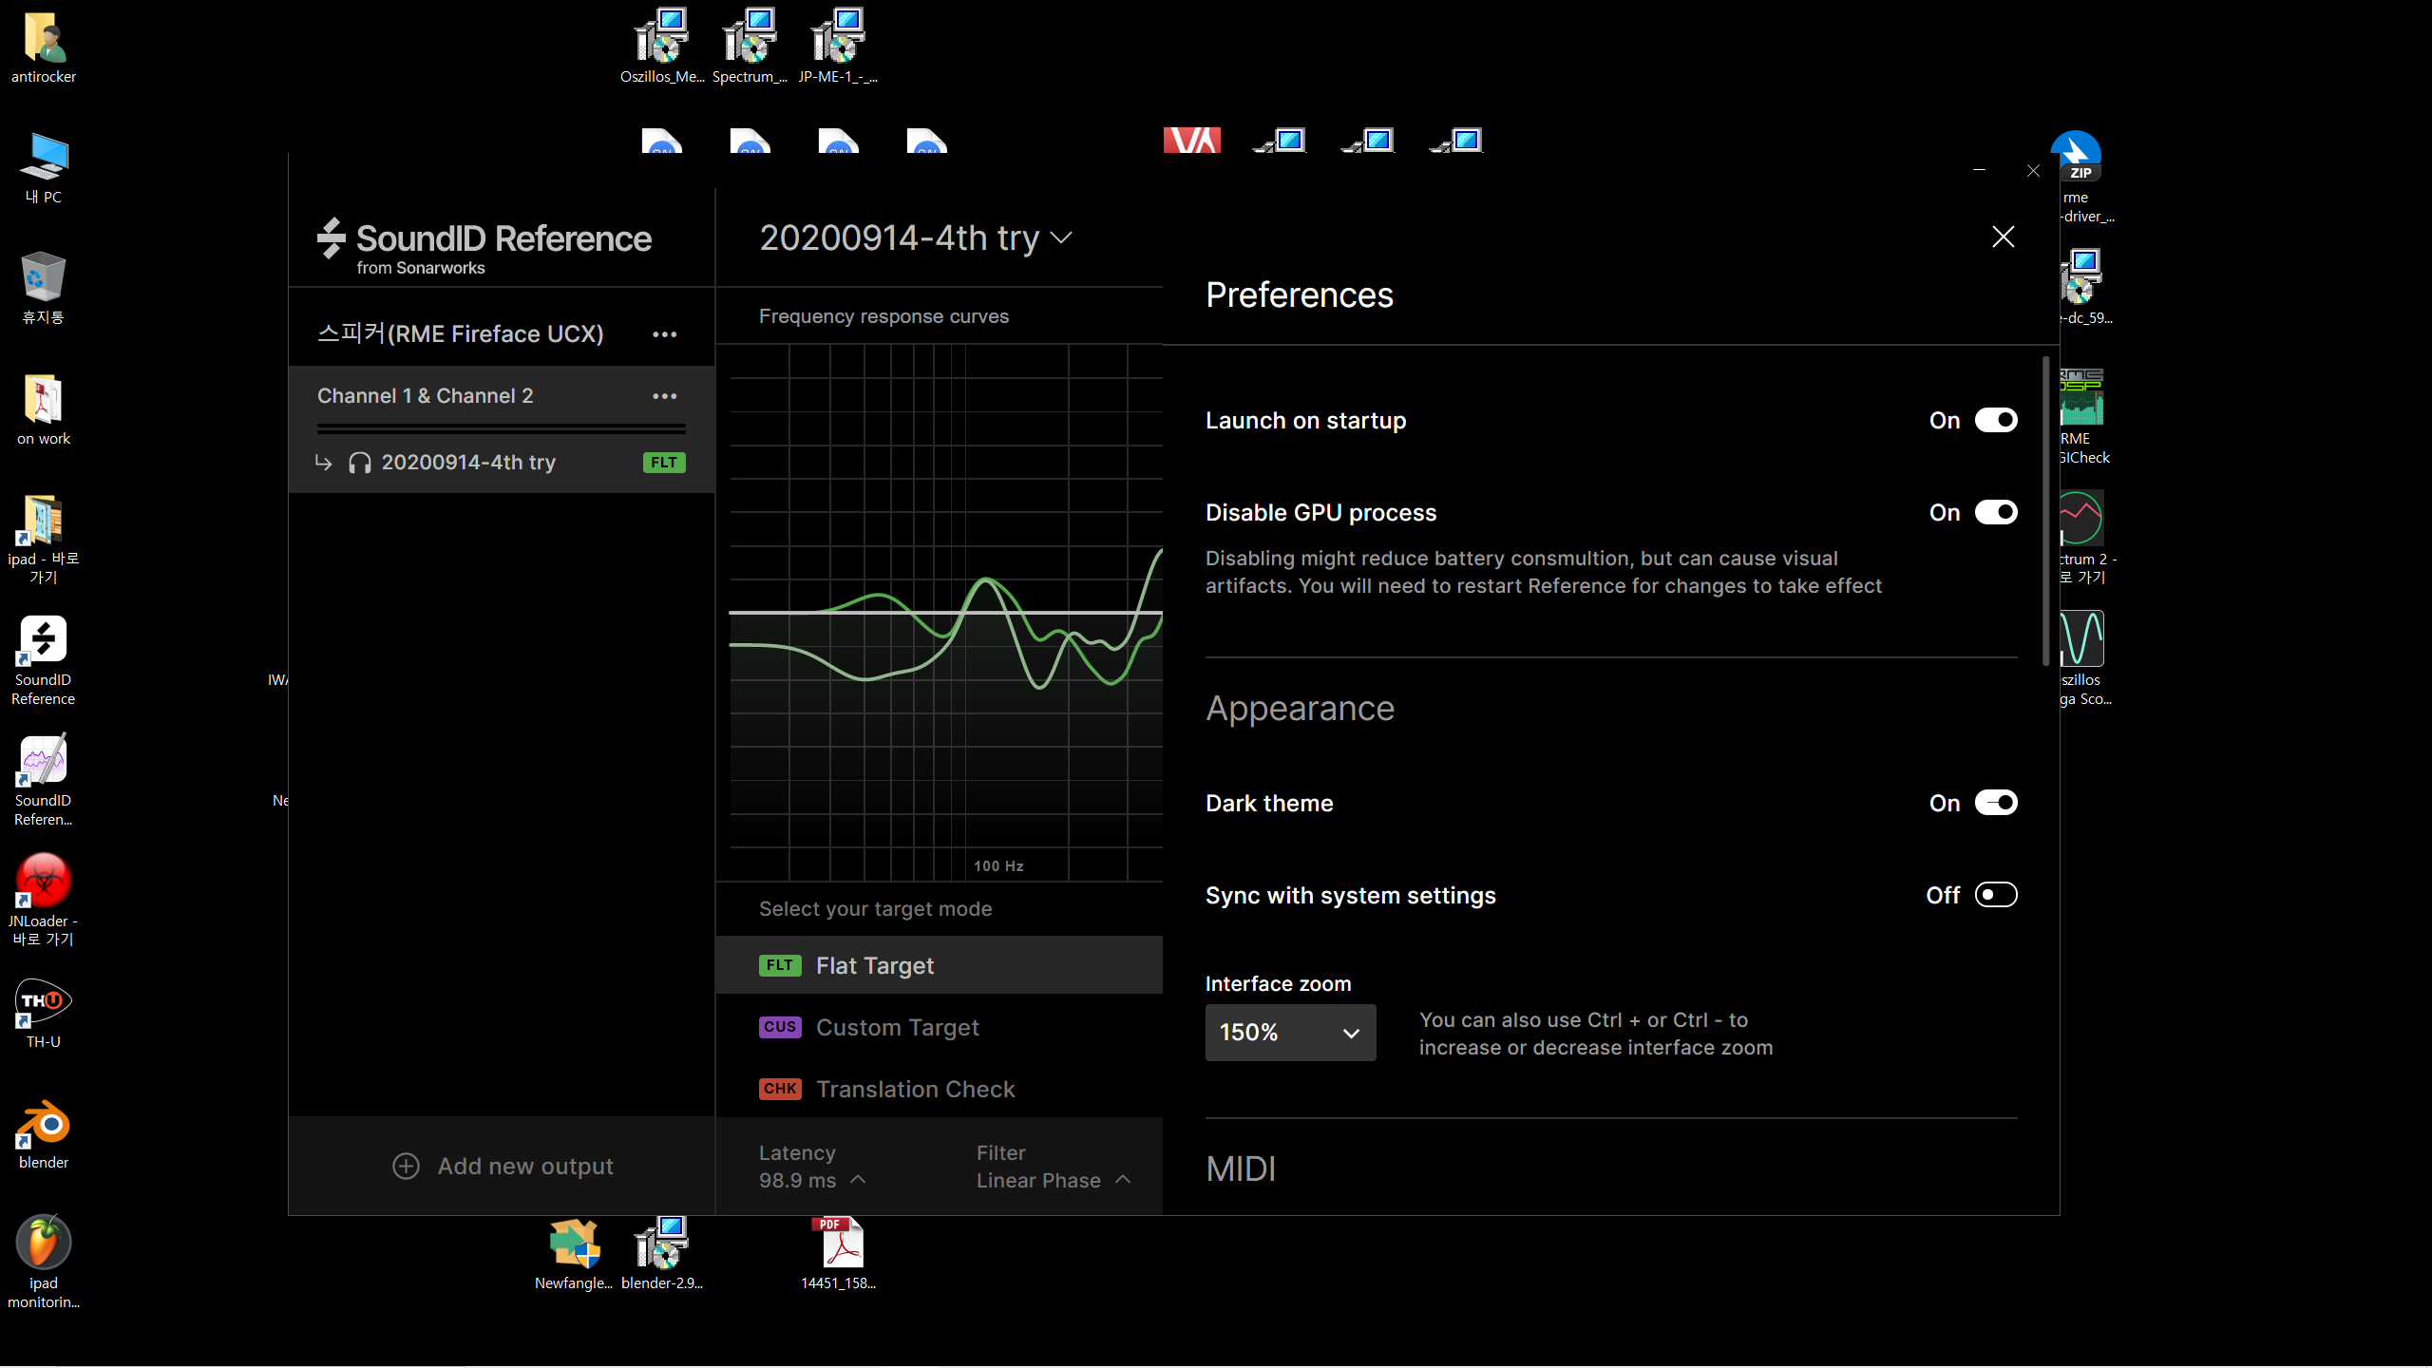Click the SoundID Reference logo
This screenshot has width=2432, height=1368.
point(484,247)
